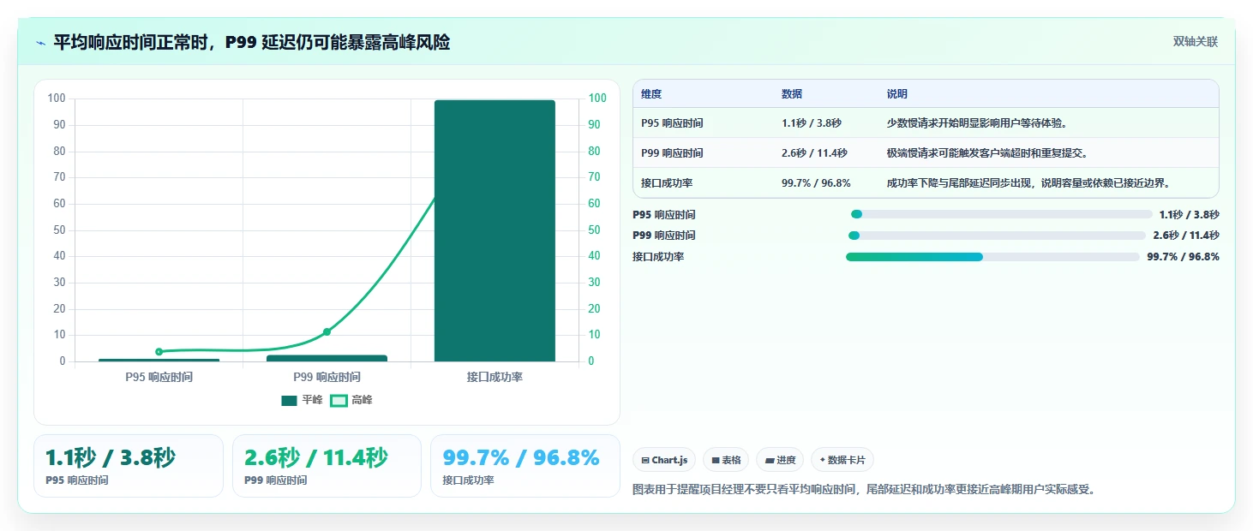Image resolution: width=1253 pixels, height=531 pixels.
Task: Click the 2.6秒 / 11.4秒 data card
Action: [x=327, y=466]
